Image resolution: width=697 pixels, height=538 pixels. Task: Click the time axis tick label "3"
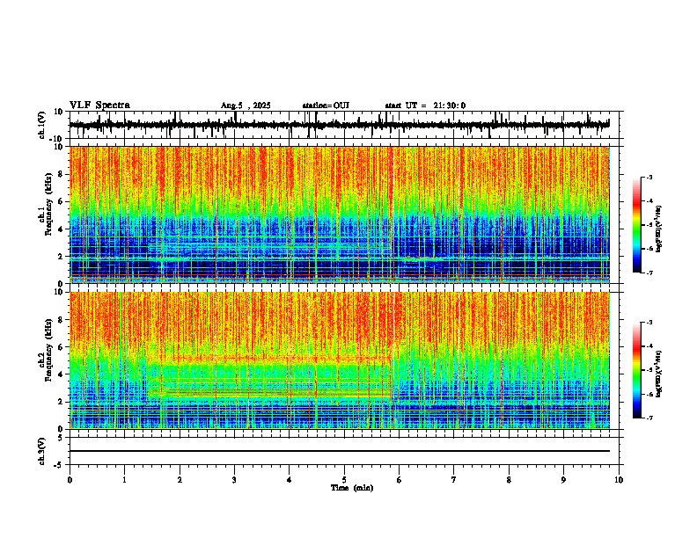pos(234,480)
